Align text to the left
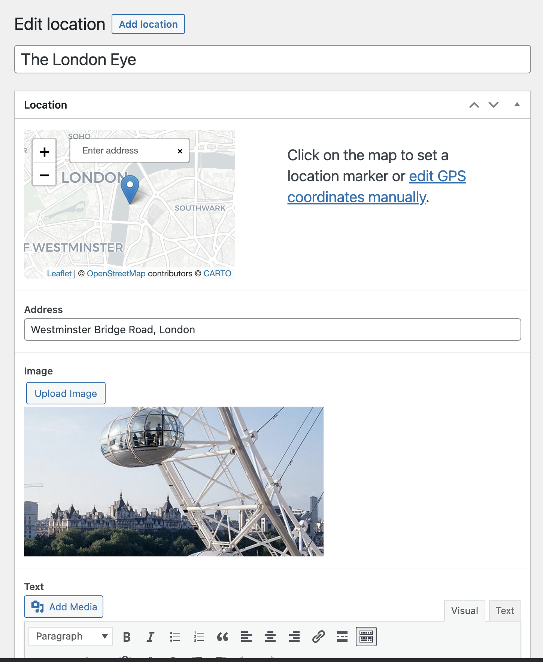 pyautogui.click(x=246, y=637)
